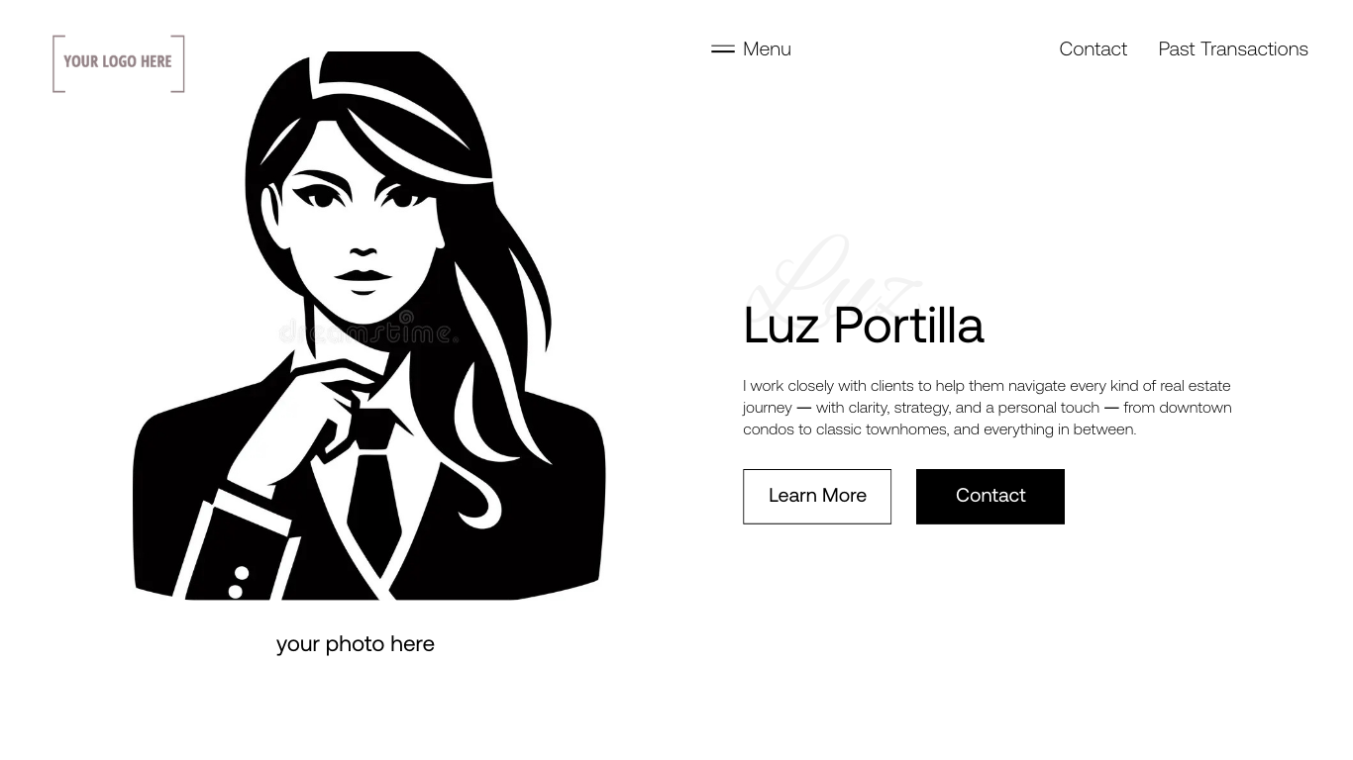
Task: Click the dreamstime watermark on portrait
Action: point(368,329)
